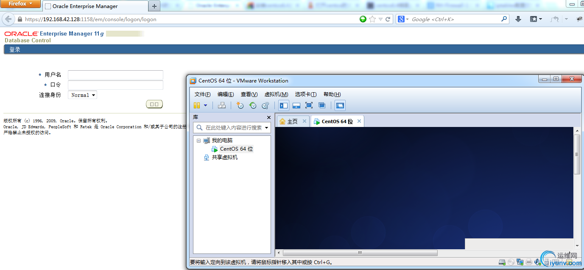Go back with the Firefox back arrow
Image resolution: width=584 pixels, height=270 pixels.
pos(8,19)
